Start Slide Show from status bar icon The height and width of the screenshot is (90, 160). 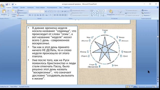[132, 86]
